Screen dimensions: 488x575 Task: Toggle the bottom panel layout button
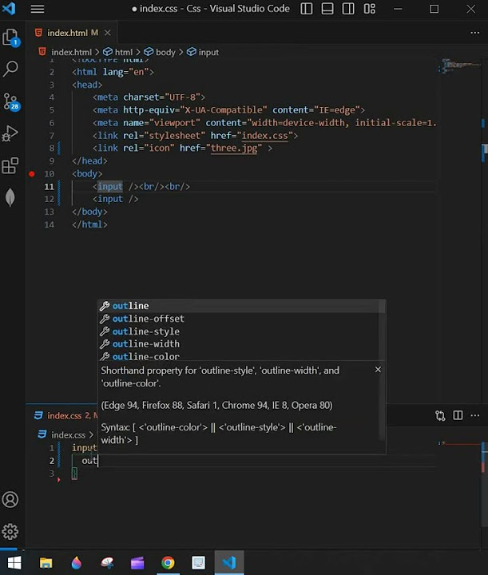[x=328, y=9]
